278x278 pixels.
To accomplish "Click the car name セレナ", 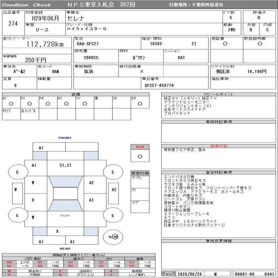I will point(75,18).
